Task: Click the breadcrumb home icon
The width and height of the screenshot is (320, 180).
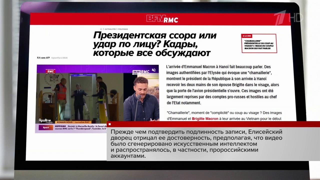Action: click(101, 29)
